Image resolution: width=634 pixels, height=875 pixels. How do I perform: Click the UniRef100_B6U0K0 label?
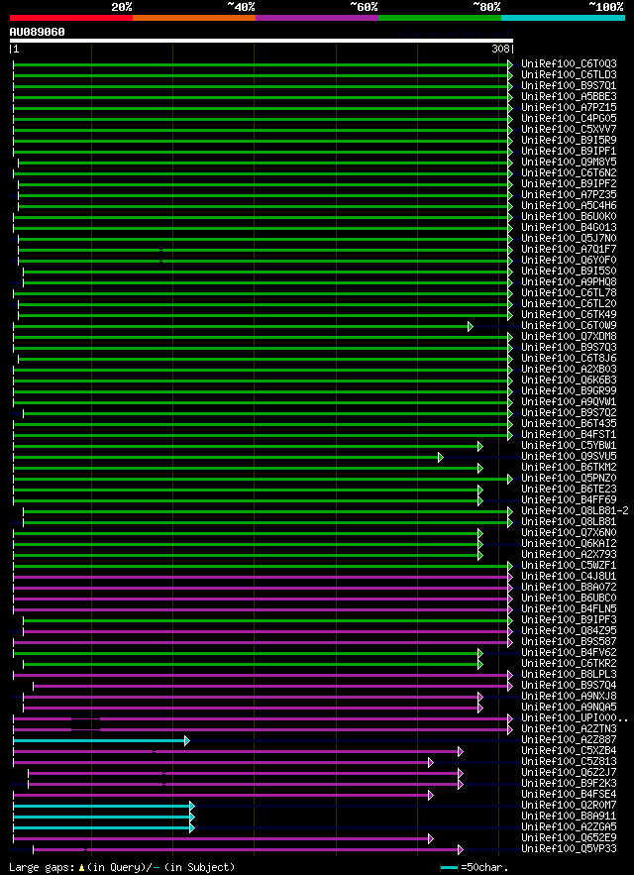pyautogui.click(x=570, y=216)
